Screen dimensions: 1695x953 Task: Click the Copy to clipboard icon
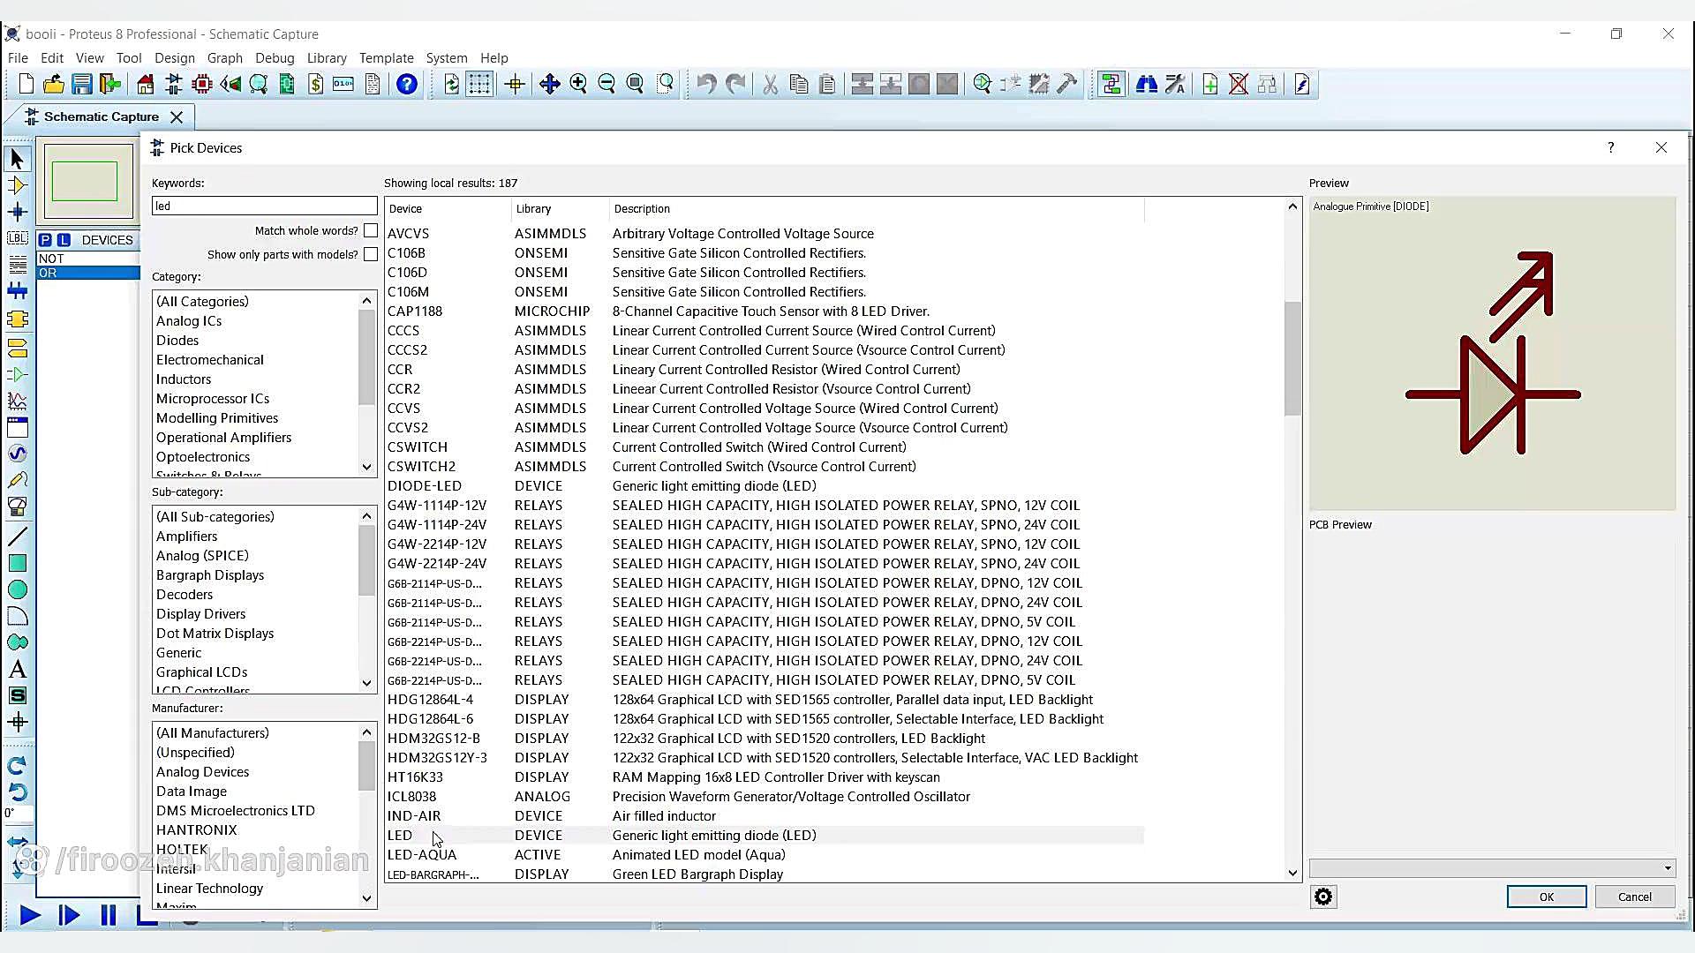pyautogui.click(x=799, y=84)
